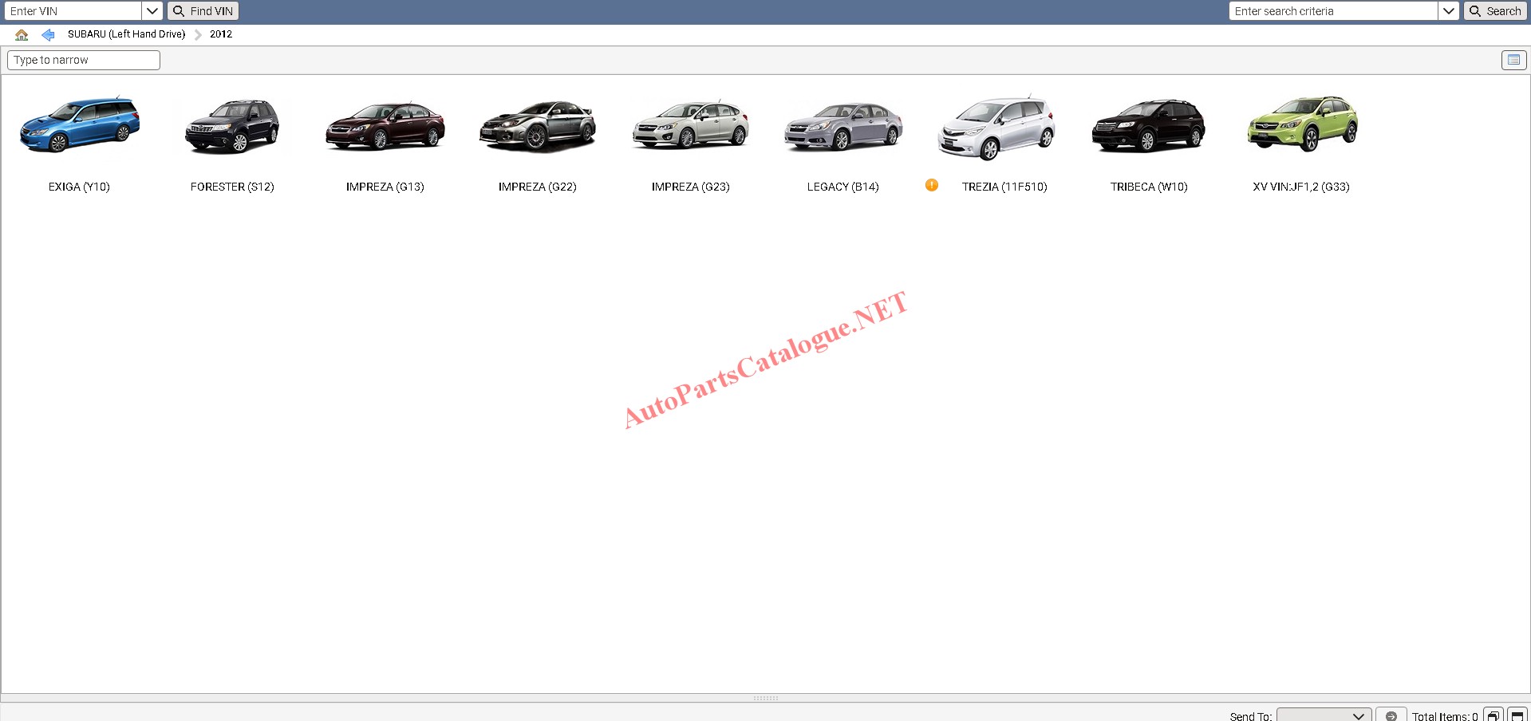Click the Search button

(x=1495, y=11)
